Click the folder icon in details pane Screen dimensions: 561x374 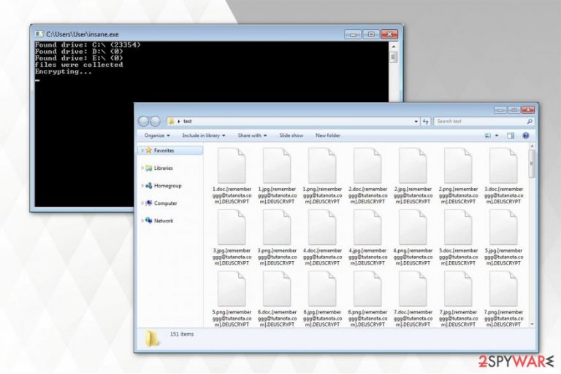click(153, 338)
